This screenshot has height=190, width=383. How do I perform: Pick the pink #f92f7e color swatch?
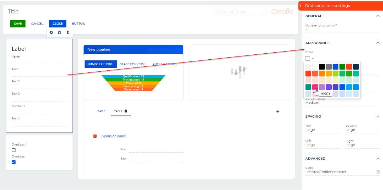click(x=315, y=87)
